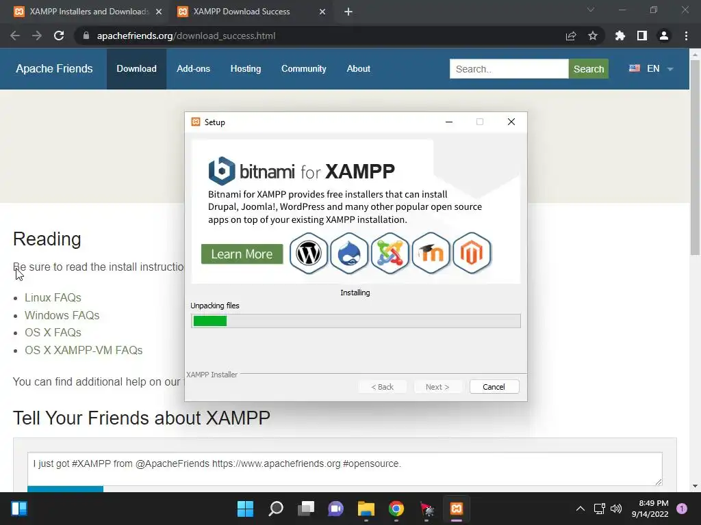Image resolution: width=701 pixels, height=525 pixels.
Task: Open the Chrome three-dot menu
Action: click(686, 36)
